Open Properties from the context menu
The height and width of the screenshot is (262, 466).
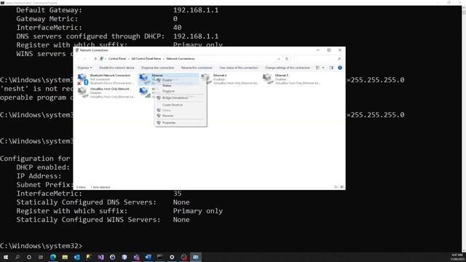point(169,123)
